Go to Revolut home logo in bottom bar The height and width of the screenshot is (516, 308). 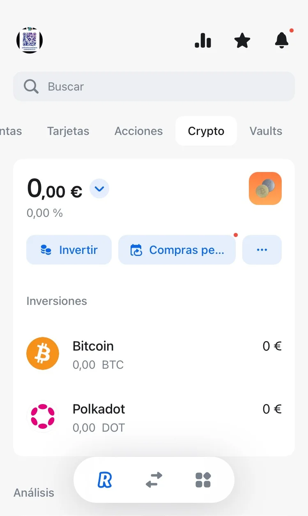coord(105,480)
